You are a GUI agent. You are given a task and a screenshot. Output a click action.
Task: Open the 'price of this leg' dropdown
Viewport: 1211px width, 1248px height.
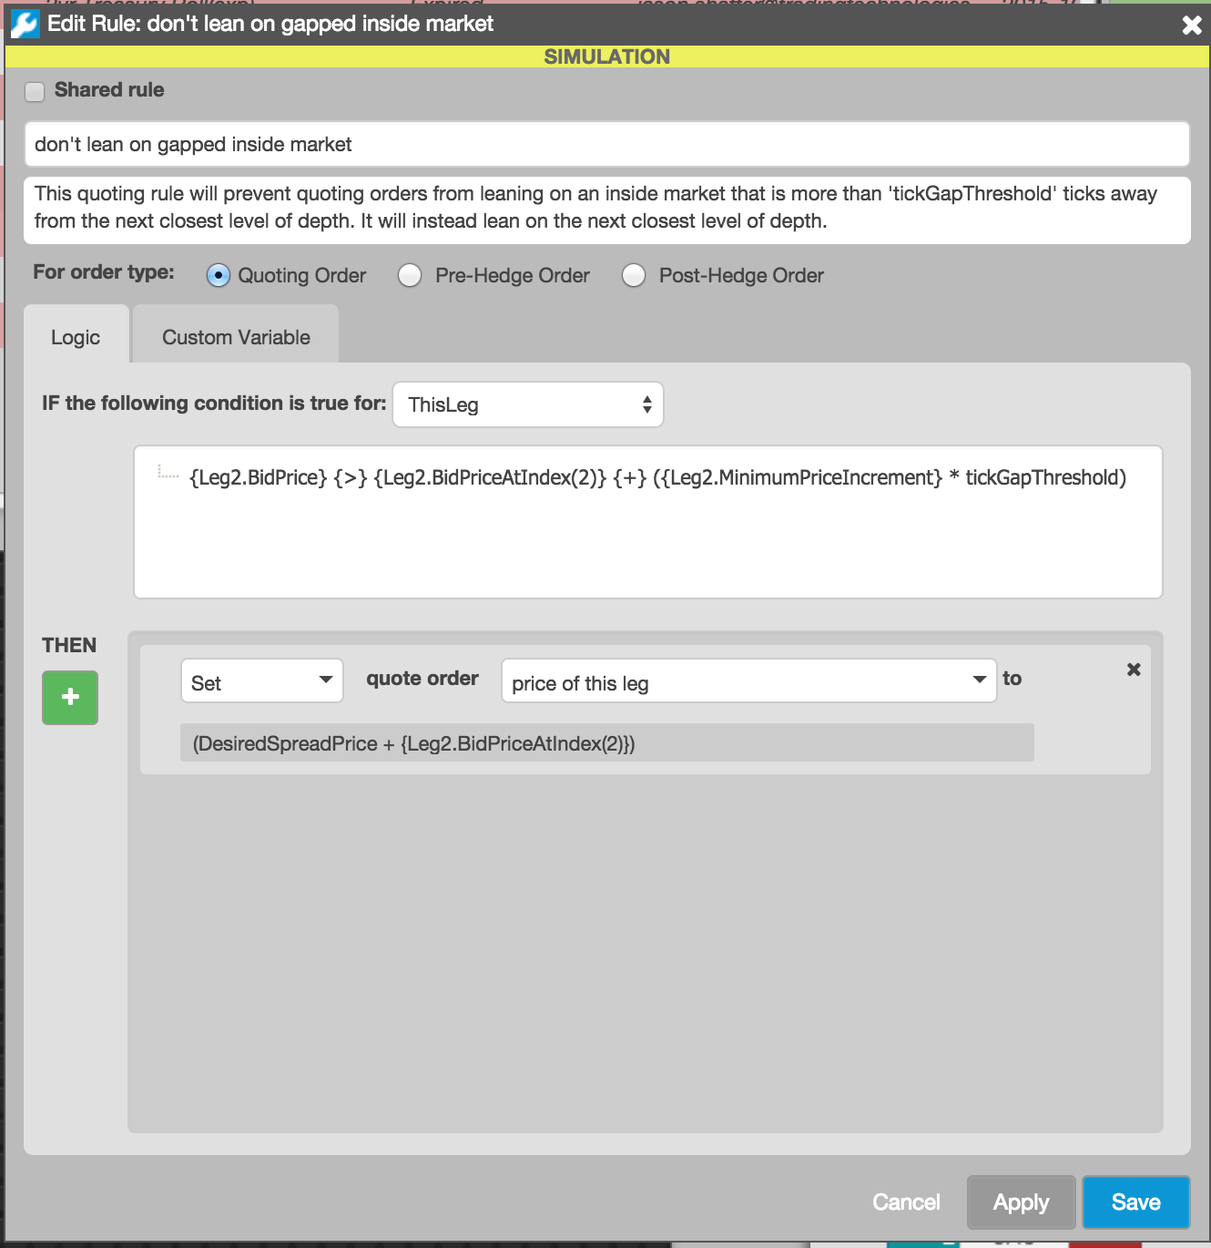(748, 681)
